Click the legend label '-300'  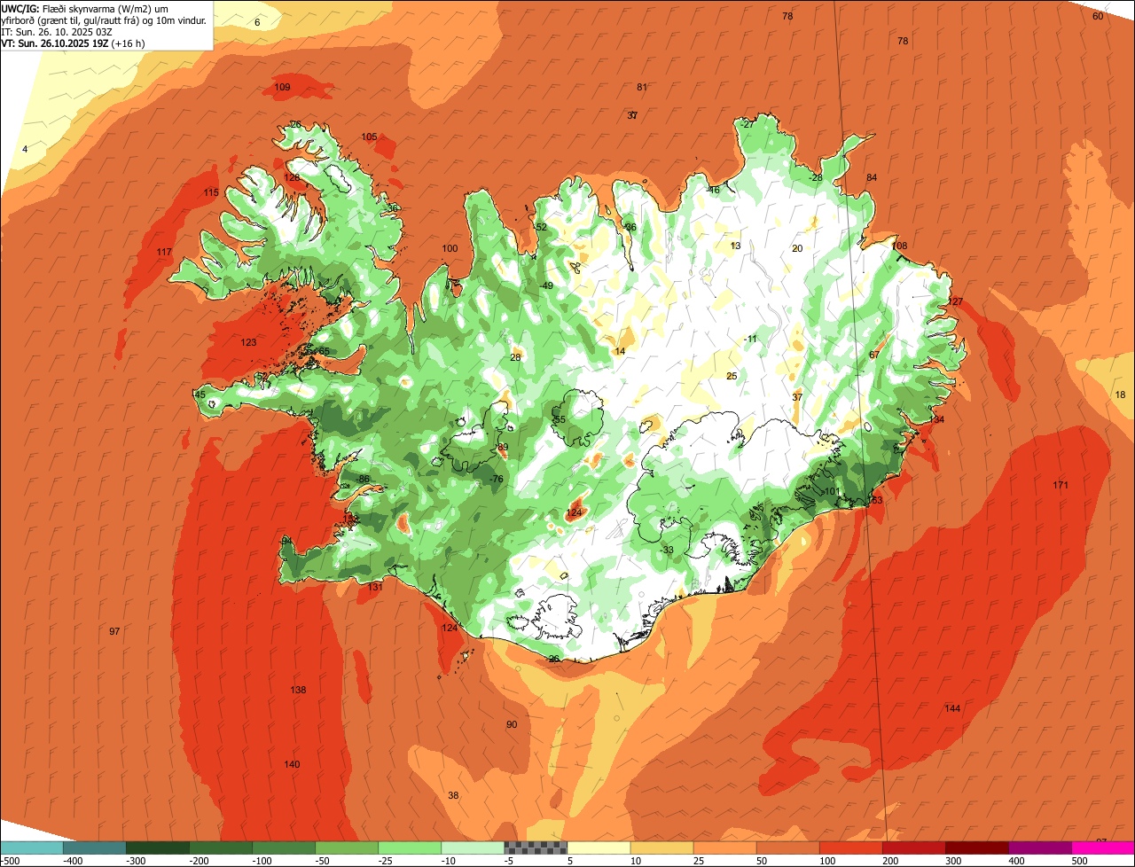click(136, 860)
